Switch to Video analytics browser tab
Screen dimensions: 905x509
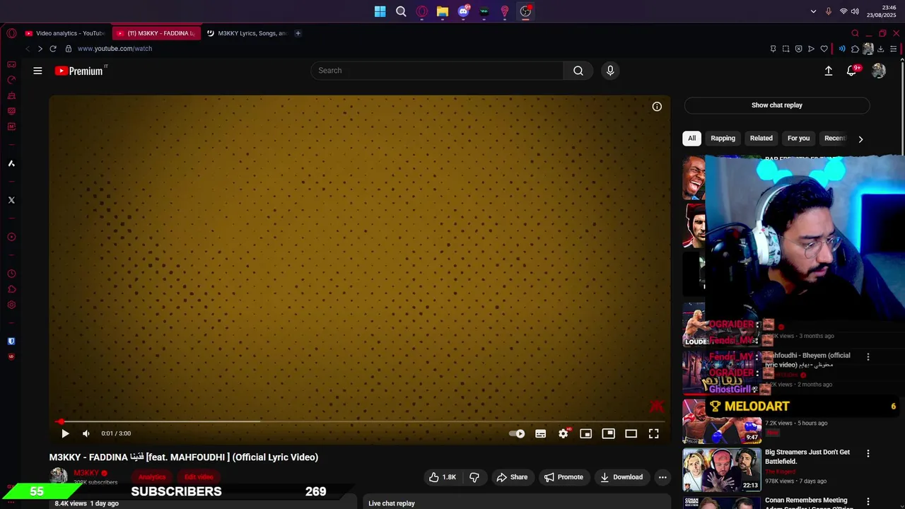tap(64, 33)
